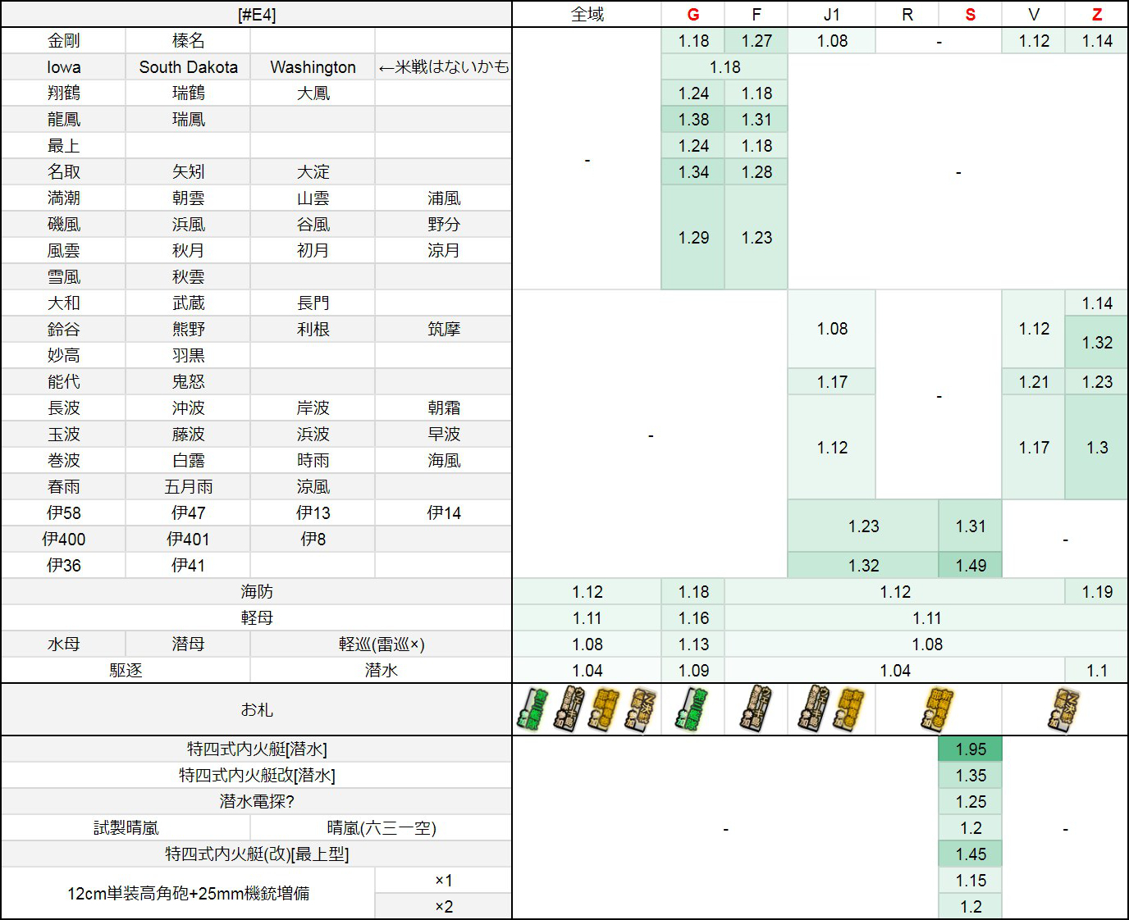1129x920 pixels.
Task: Click the 能代 cell
Action: (x=64, y=382)
